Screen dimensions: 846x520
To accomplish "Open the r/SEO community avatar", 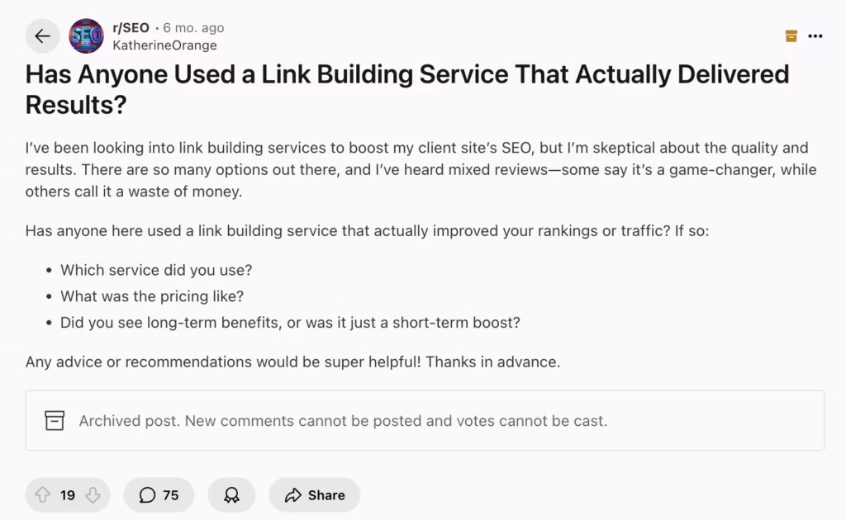I will (x=86, y=36).
